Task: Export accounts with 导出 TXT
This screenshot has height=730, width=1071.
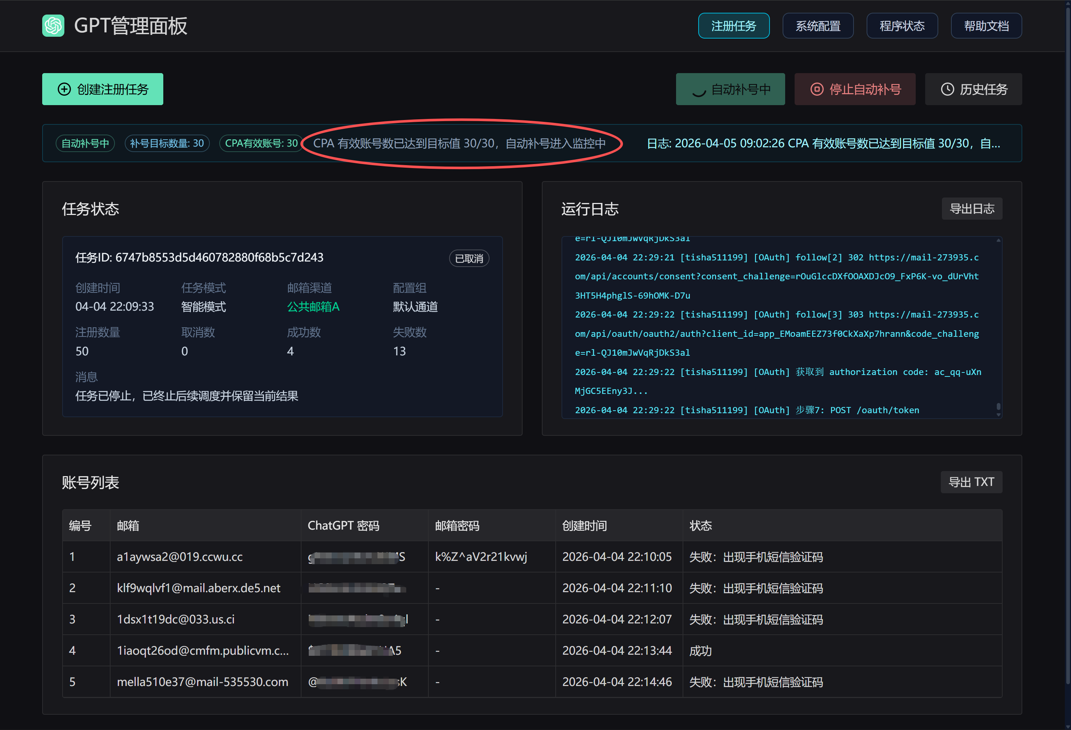Action: 971,482
